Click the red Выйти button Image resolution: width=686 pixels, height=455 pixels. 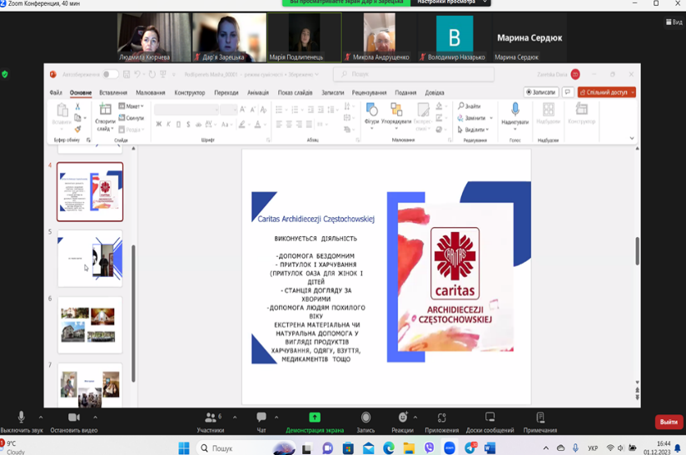pos(669,422)
